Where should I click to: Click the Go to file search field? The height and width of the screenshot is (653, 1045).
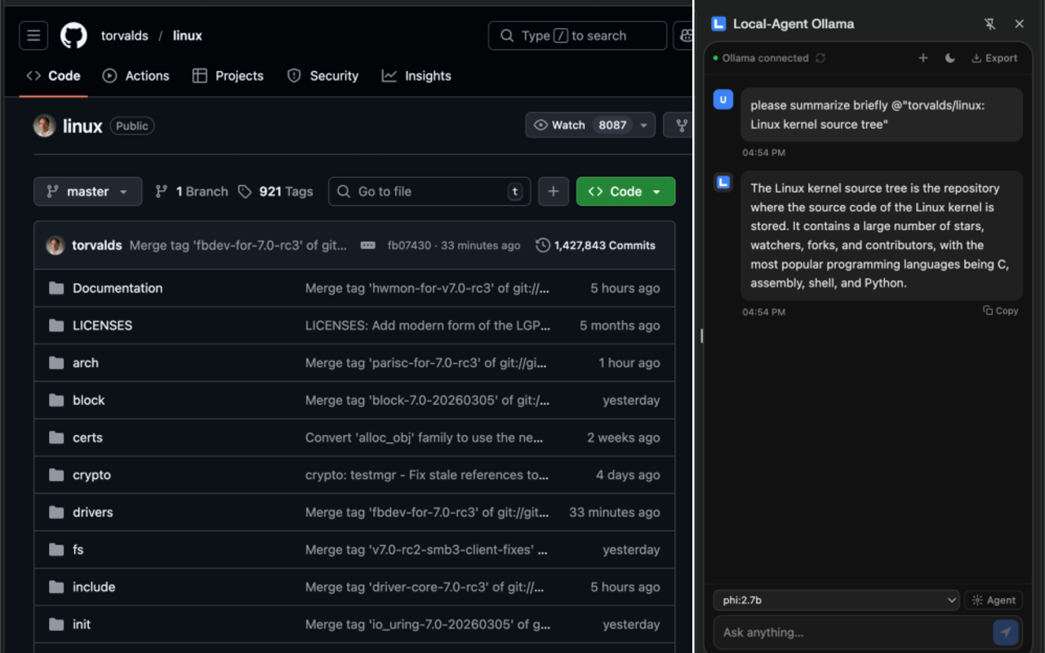pyautogui.click(x=429, y=192)
